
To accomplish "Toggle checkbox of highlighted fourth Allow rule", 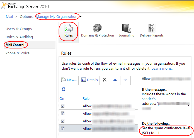I will (x=62, y=128).
